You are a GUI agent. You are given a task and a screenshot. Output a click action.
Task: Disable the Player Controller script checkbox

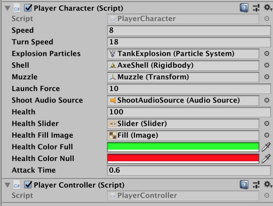[x=28, y=185]
